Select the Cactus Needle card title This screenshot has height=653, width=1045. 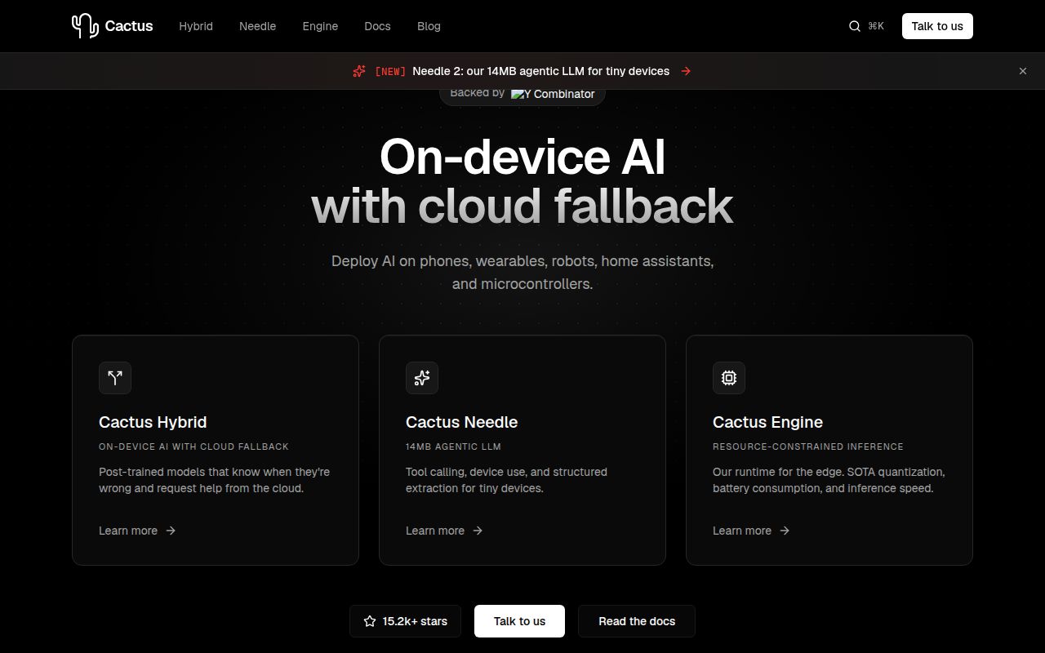(461, 422)
